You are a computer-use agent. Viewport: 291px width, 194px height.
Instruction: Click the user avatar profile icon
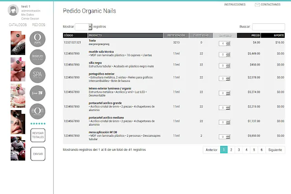coord(13,10)
